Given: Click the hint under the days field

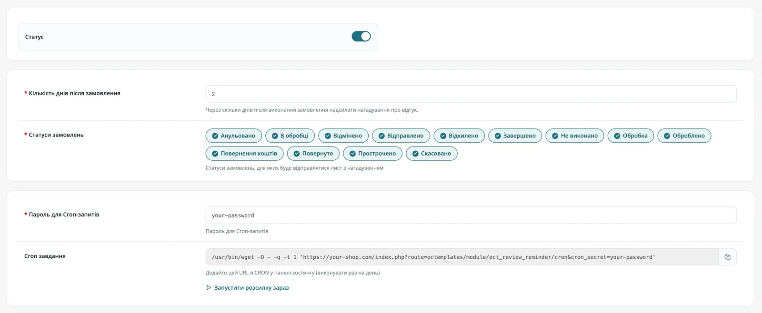Looking at the screenshot, I should 312,110.
